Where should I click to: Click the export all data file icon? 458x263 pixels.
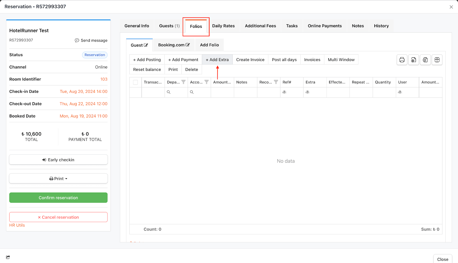(x=414, y=60)
